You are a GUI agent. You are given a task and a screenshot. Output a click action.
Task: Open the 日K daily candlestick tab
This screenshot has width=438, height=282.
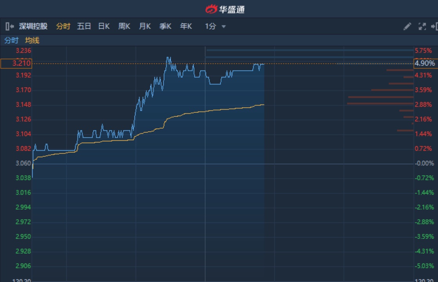pyautogui.click(x=104, y=27)
